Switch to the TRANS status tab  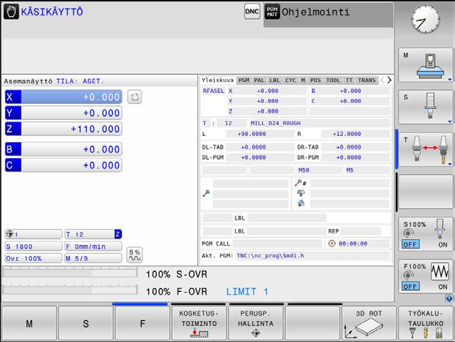click(x=367, y=80)
